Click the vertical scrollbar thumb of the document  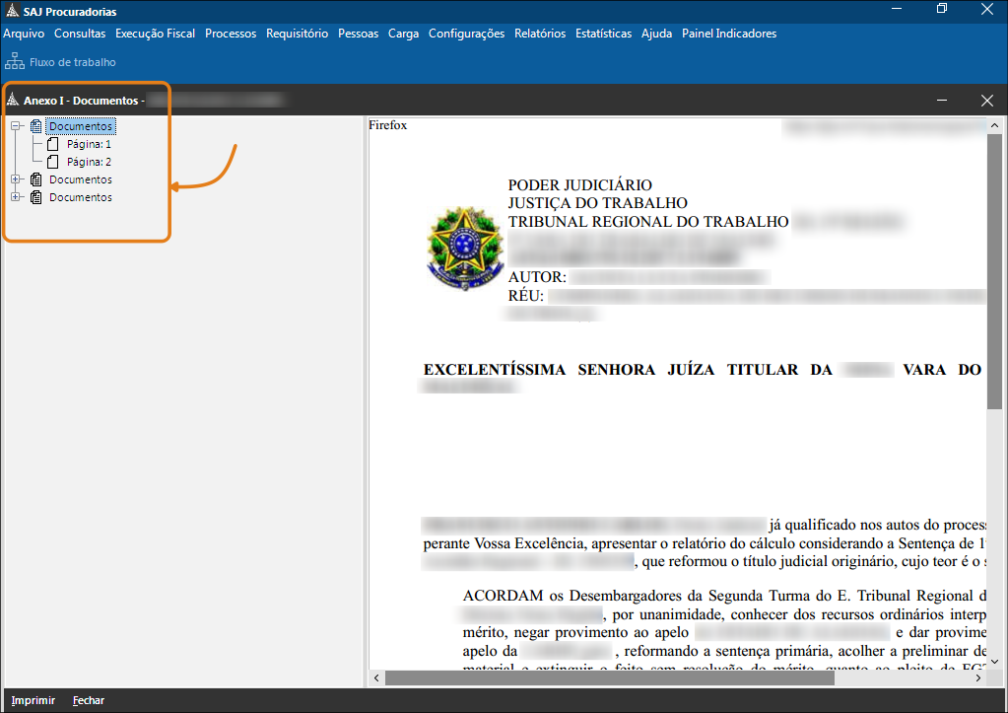(994, 271)
